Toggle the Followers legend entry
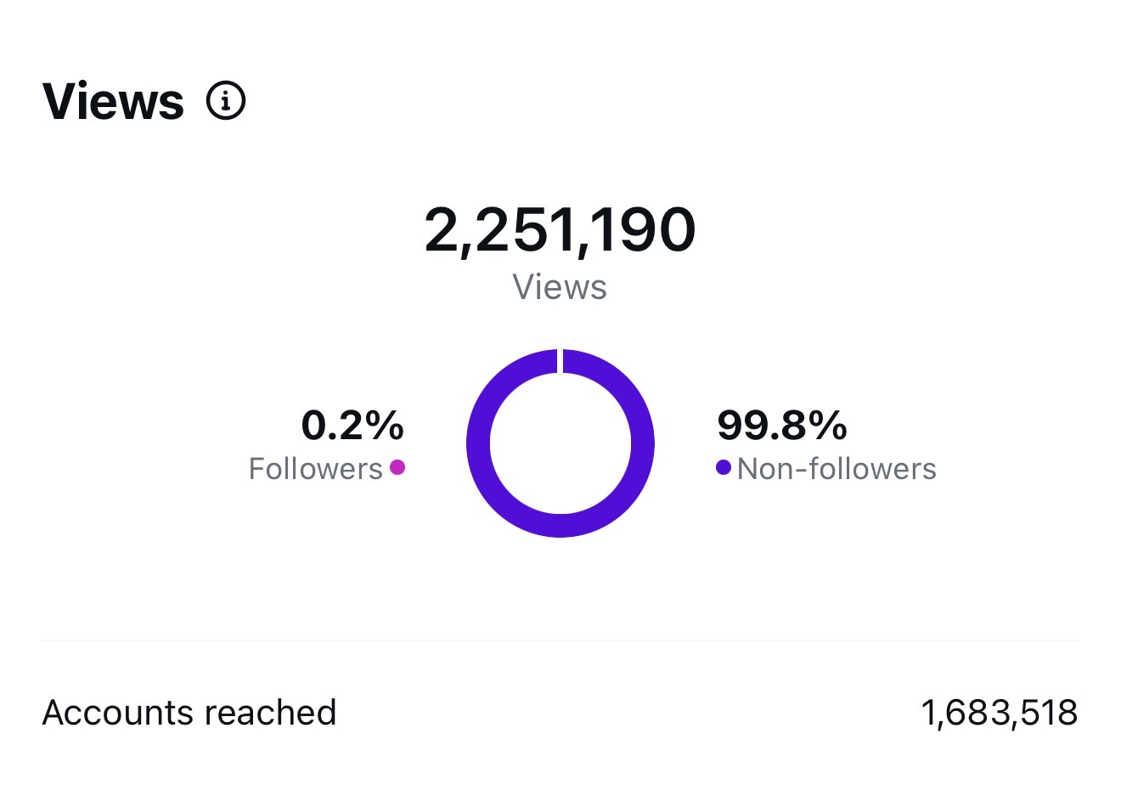This screenshot has width=1121, height=807. [317, 467]
